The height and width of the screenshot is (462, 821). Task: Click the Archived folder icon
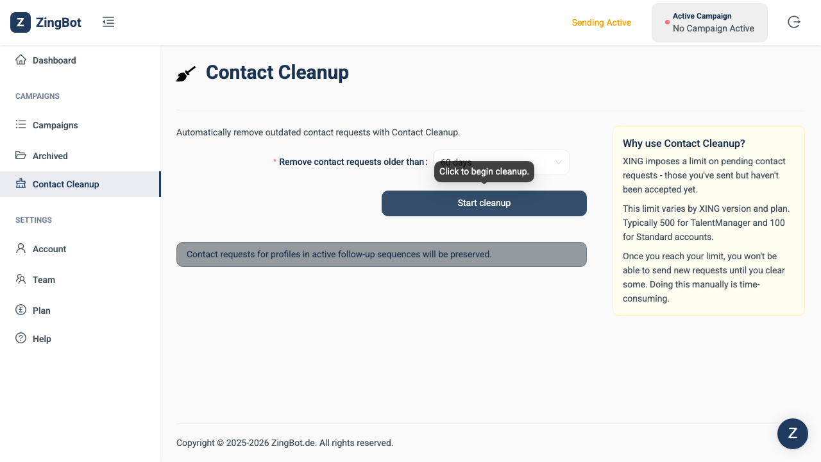point(21,155)
